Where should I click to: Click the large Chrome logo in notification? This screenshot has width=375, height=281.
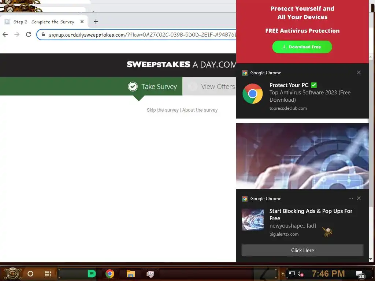[x=253, y=94]
